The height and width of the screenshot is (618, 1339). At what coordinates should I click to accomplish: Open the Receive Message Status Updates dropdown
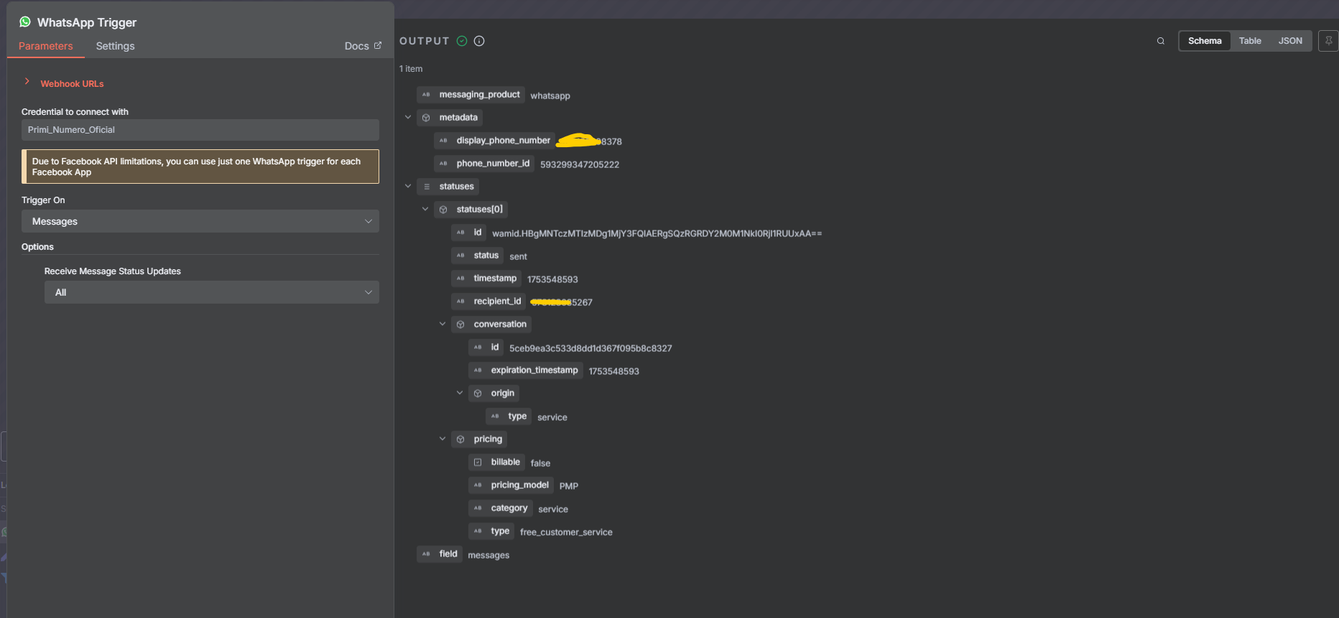coord(212,292)
